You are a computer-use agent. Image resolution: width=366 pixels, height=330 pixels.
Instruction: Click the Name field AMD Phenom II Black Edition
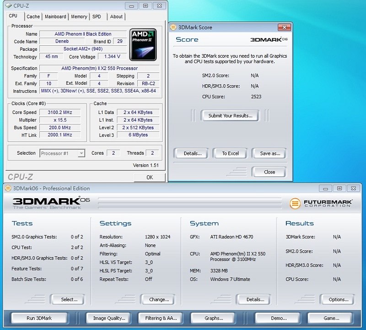pos(83,34)
